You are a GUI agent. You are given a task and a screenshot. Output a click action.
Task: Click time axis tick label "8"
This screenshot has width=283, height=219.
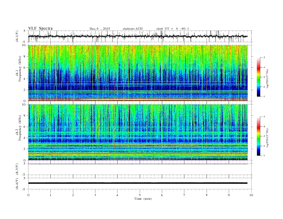tap(207, 195)
